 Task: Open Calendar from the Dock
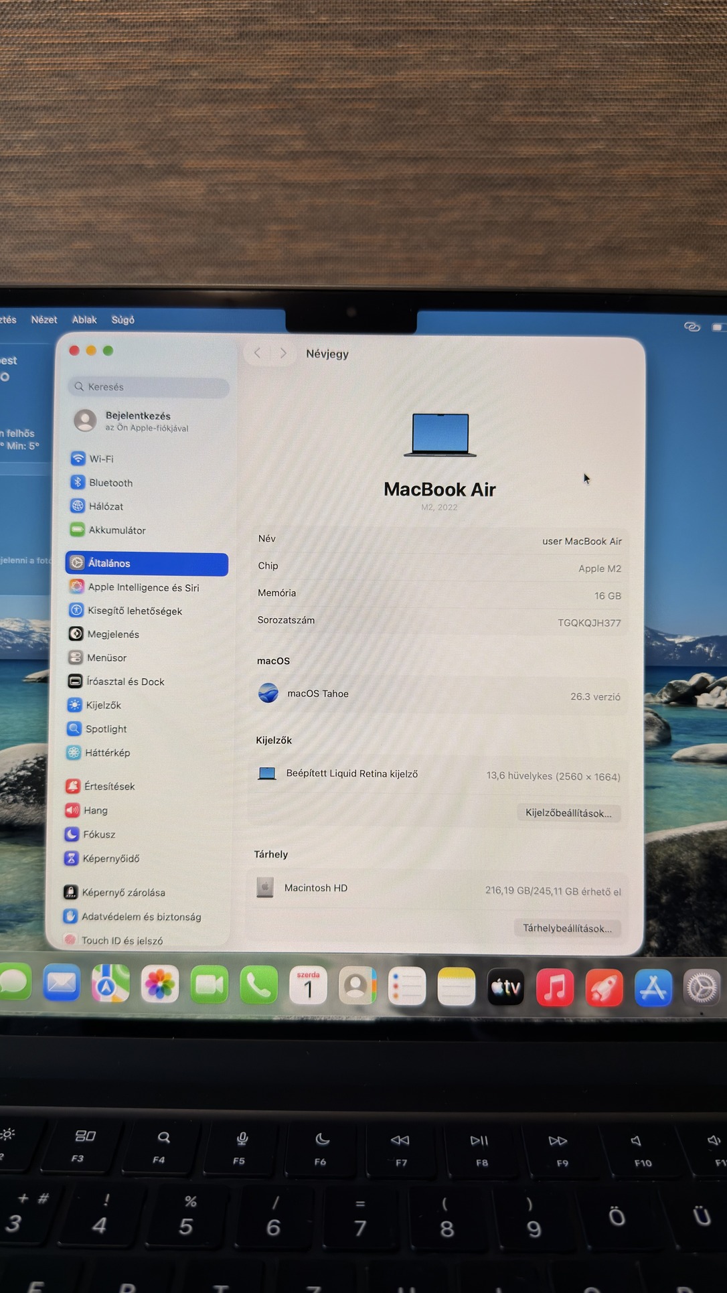click(308, 986)
